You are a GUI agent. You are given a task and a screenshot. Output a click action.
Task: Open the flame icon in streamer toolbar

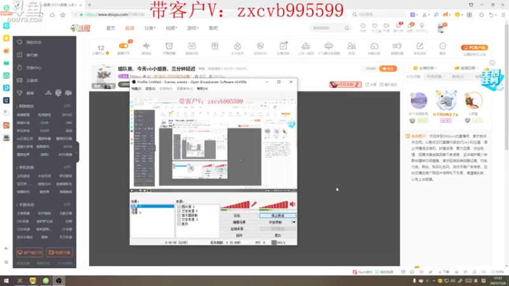point(237,46)
